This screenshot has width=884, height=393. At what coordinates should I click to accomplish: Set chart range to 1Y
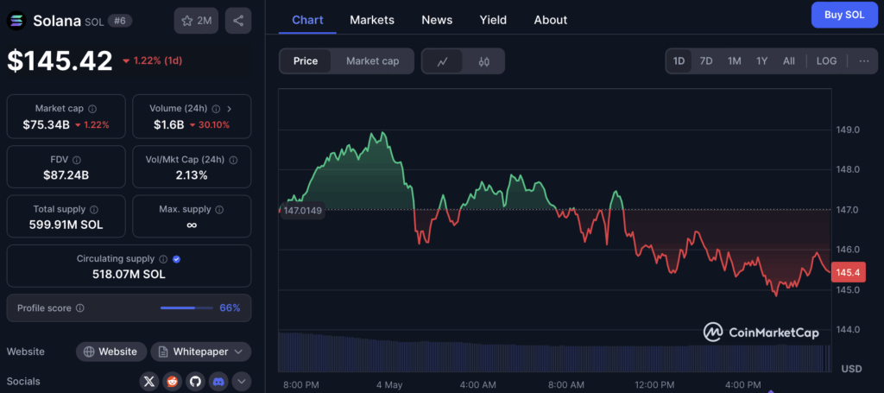click(761, 61)
